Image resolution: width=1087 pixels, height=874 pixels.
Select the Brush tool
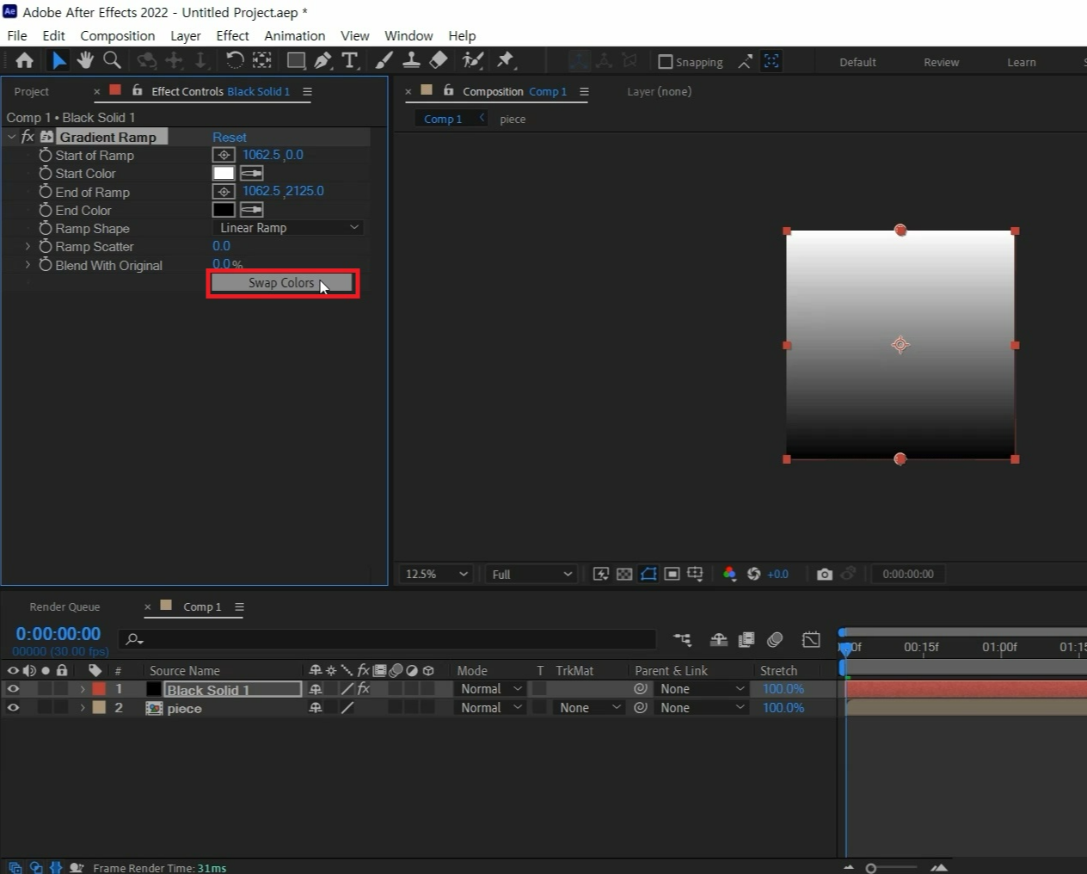click(x=384, y=60)
